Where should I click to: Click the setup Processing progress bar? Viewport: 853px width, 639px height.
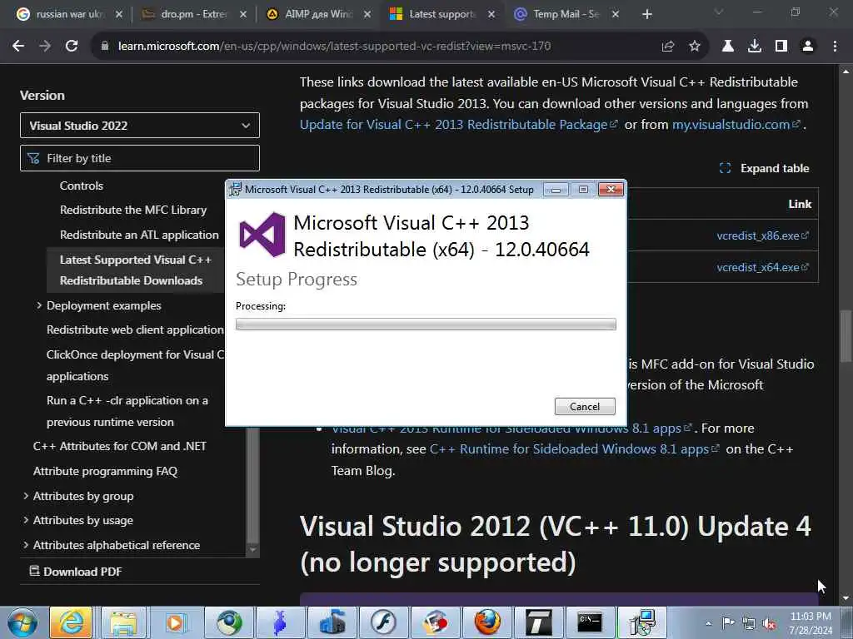426,324
